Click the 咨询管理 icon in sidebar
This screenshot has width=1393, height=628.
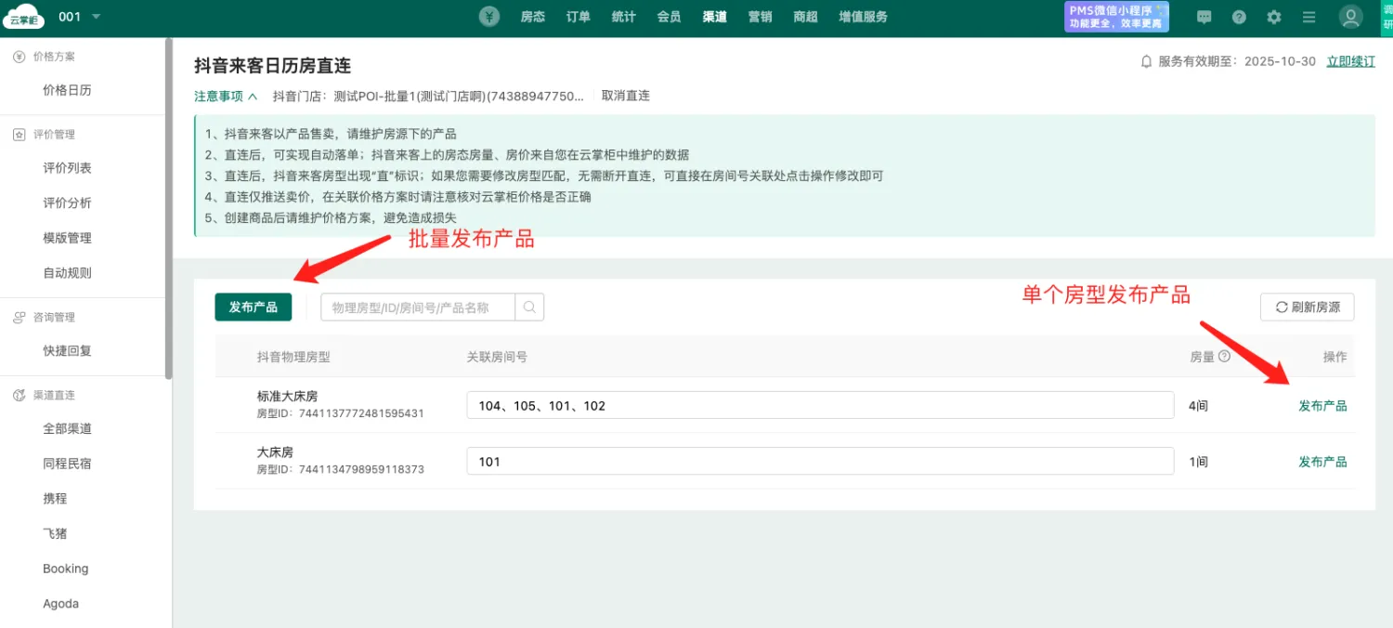pos(19,318)
